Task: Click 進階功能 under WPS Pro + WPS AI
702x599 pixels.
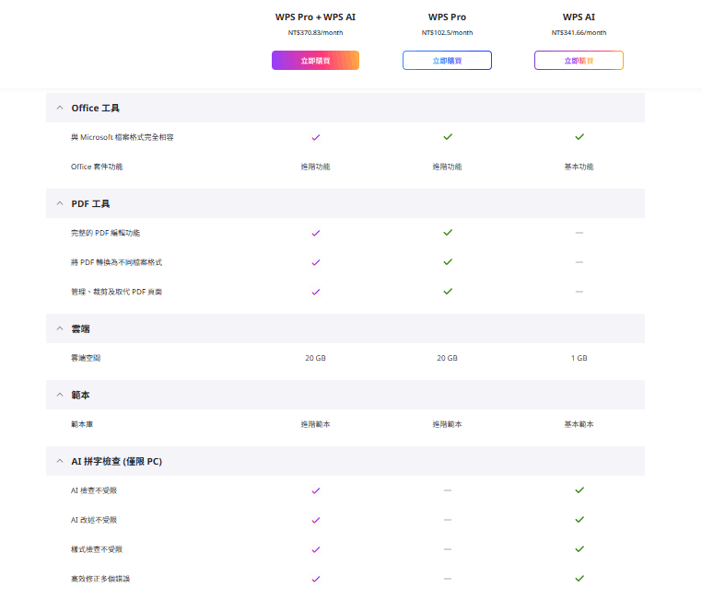Action: coord(315,167)
